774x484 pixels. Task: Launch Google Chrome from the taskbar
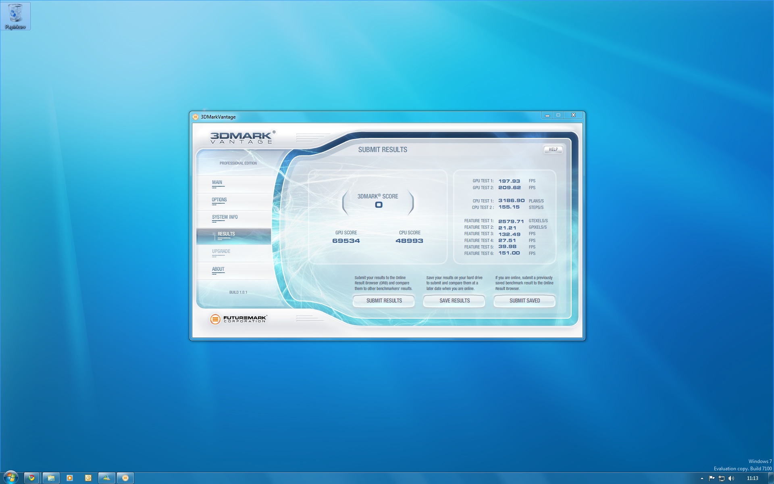click(x=31, y=478)
